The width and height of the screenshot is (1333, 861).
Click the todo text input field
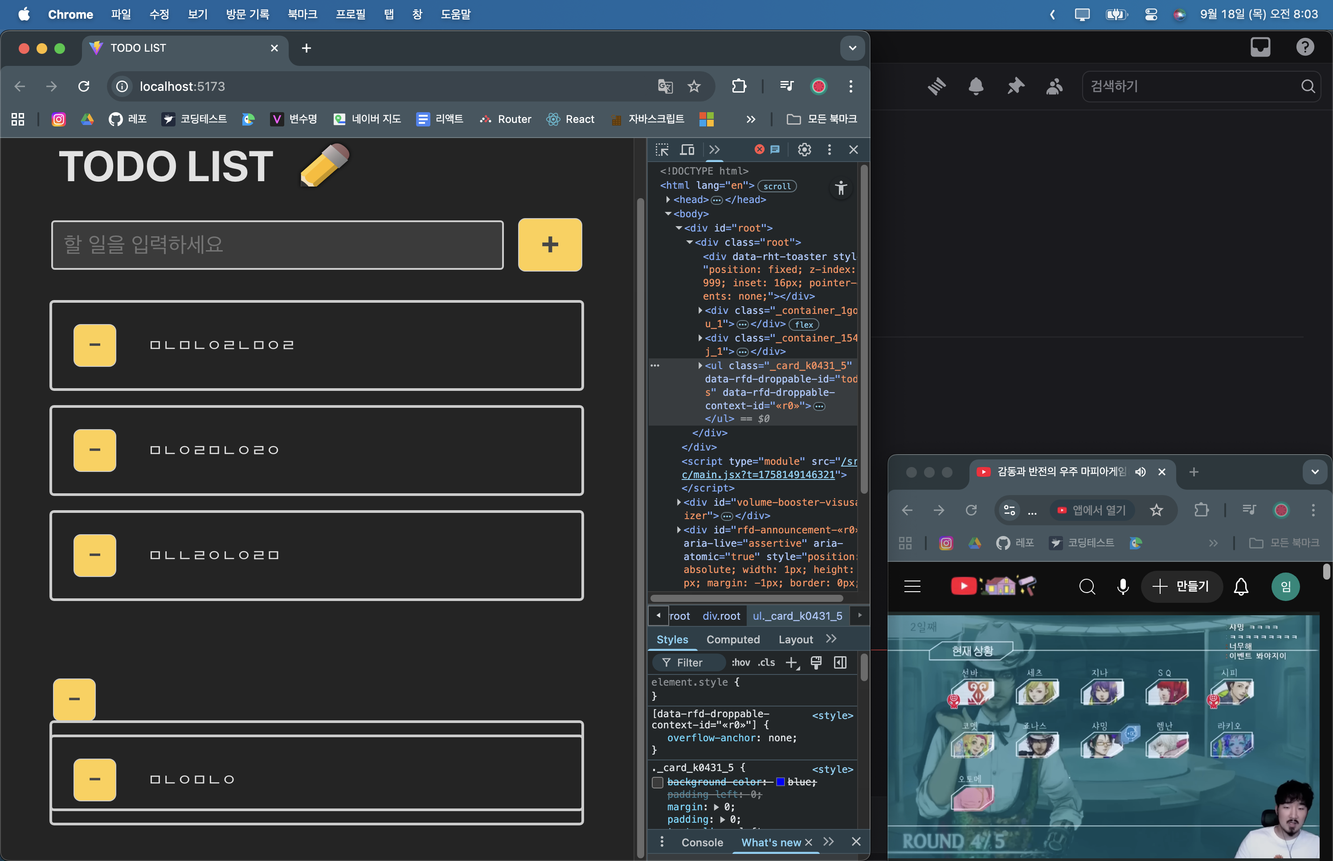tap(278, 244)
